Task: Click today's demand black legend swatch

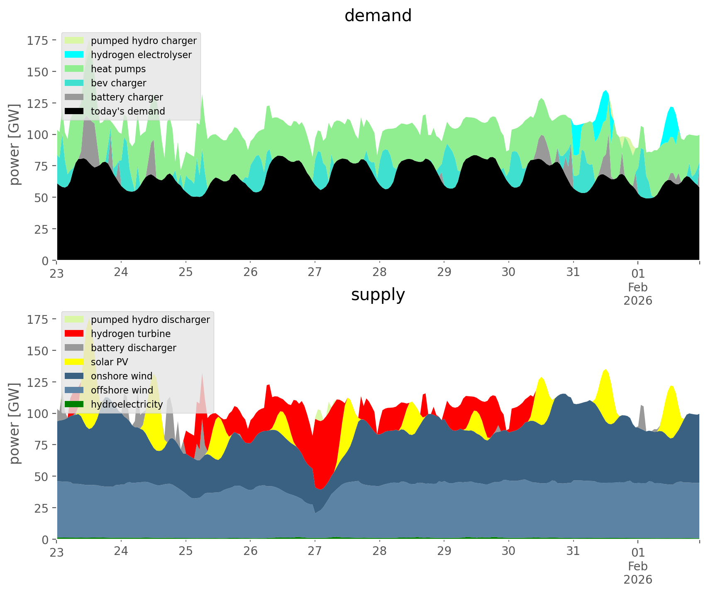Action: (x=74, y=111)
